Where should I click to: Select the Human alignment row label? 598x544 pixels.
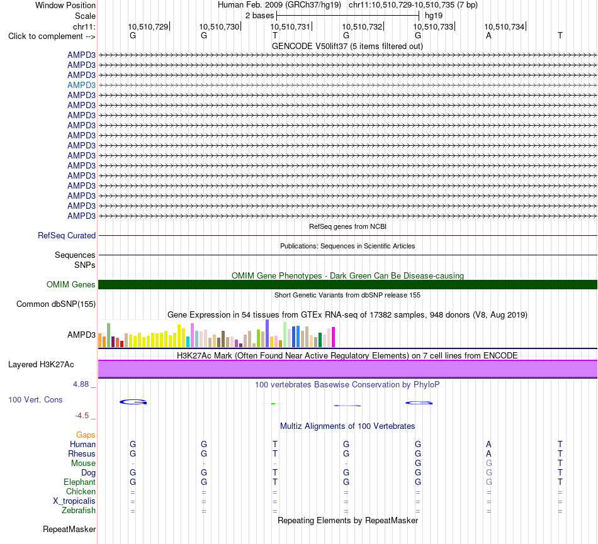click(x=82, y=444)
